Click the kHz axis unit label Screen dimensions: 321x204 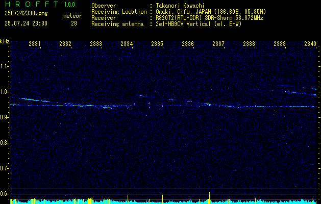point(5,41)
